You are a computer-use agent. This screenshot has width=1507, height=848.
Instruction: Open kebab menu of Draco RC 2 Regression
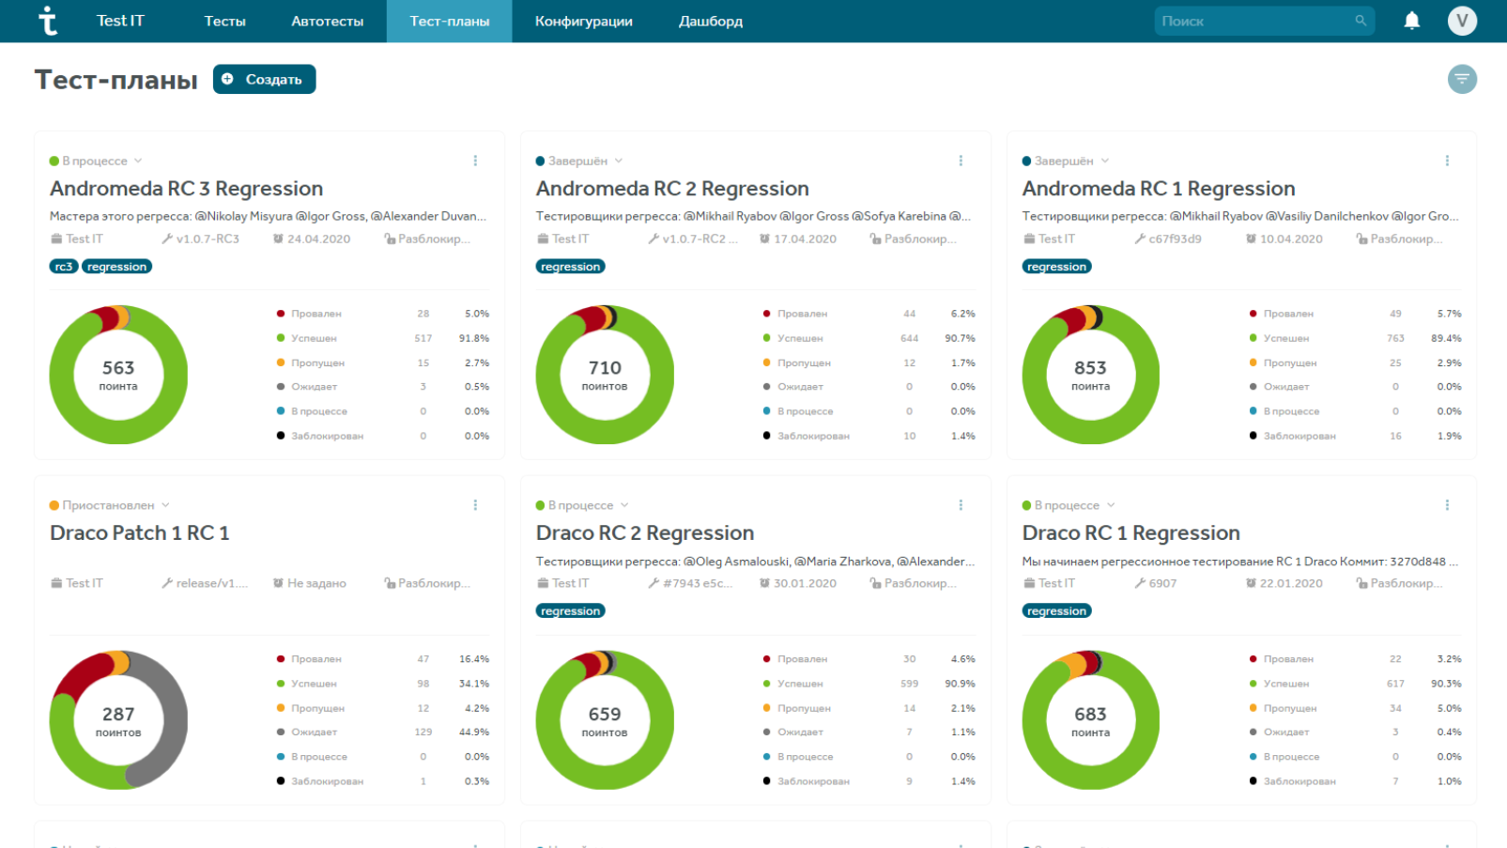(x=961, y=505)
